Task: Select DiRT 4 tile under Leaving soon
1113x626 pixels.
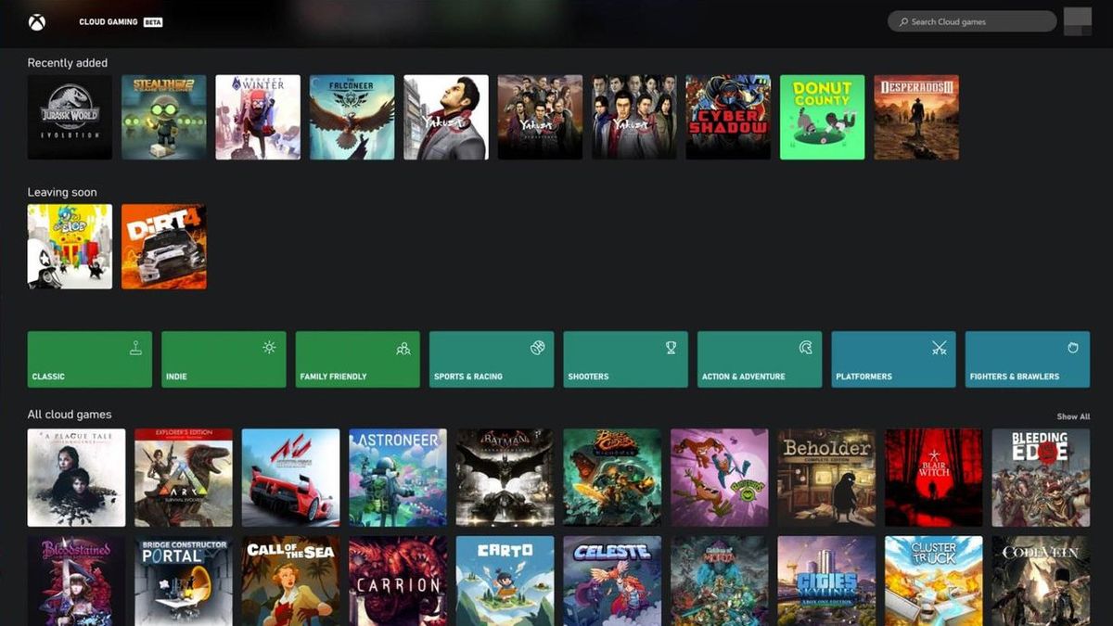Action: 164,247
